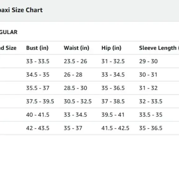
Task: Click waist value 23.5 - 26
Action: [x=76, y=61]
